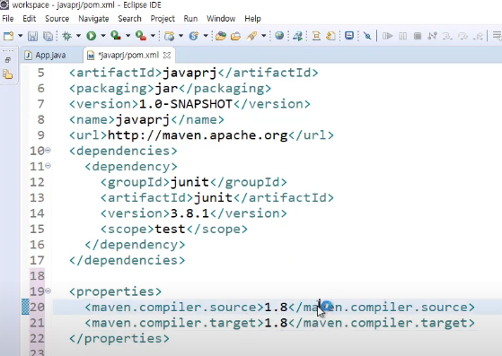Open the Run configurations dropdown arrow

tap(103, 36)
